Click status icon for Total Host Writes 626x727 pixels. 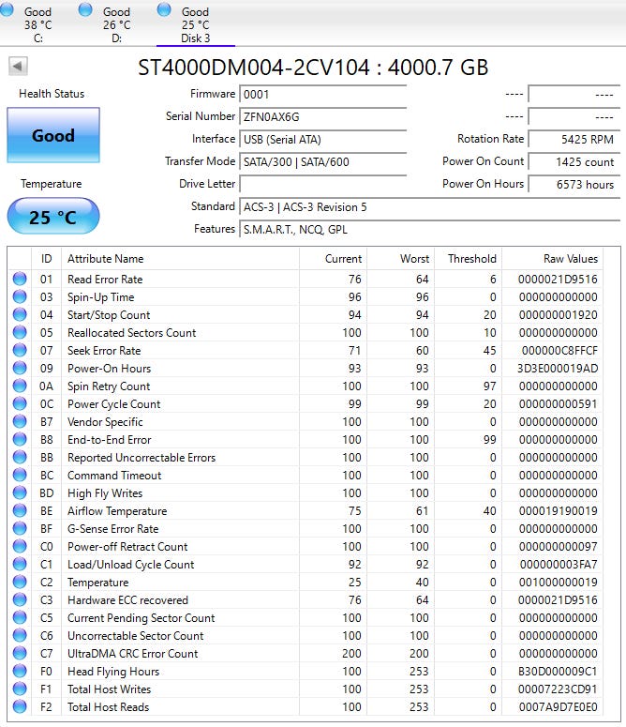point(20,689)
